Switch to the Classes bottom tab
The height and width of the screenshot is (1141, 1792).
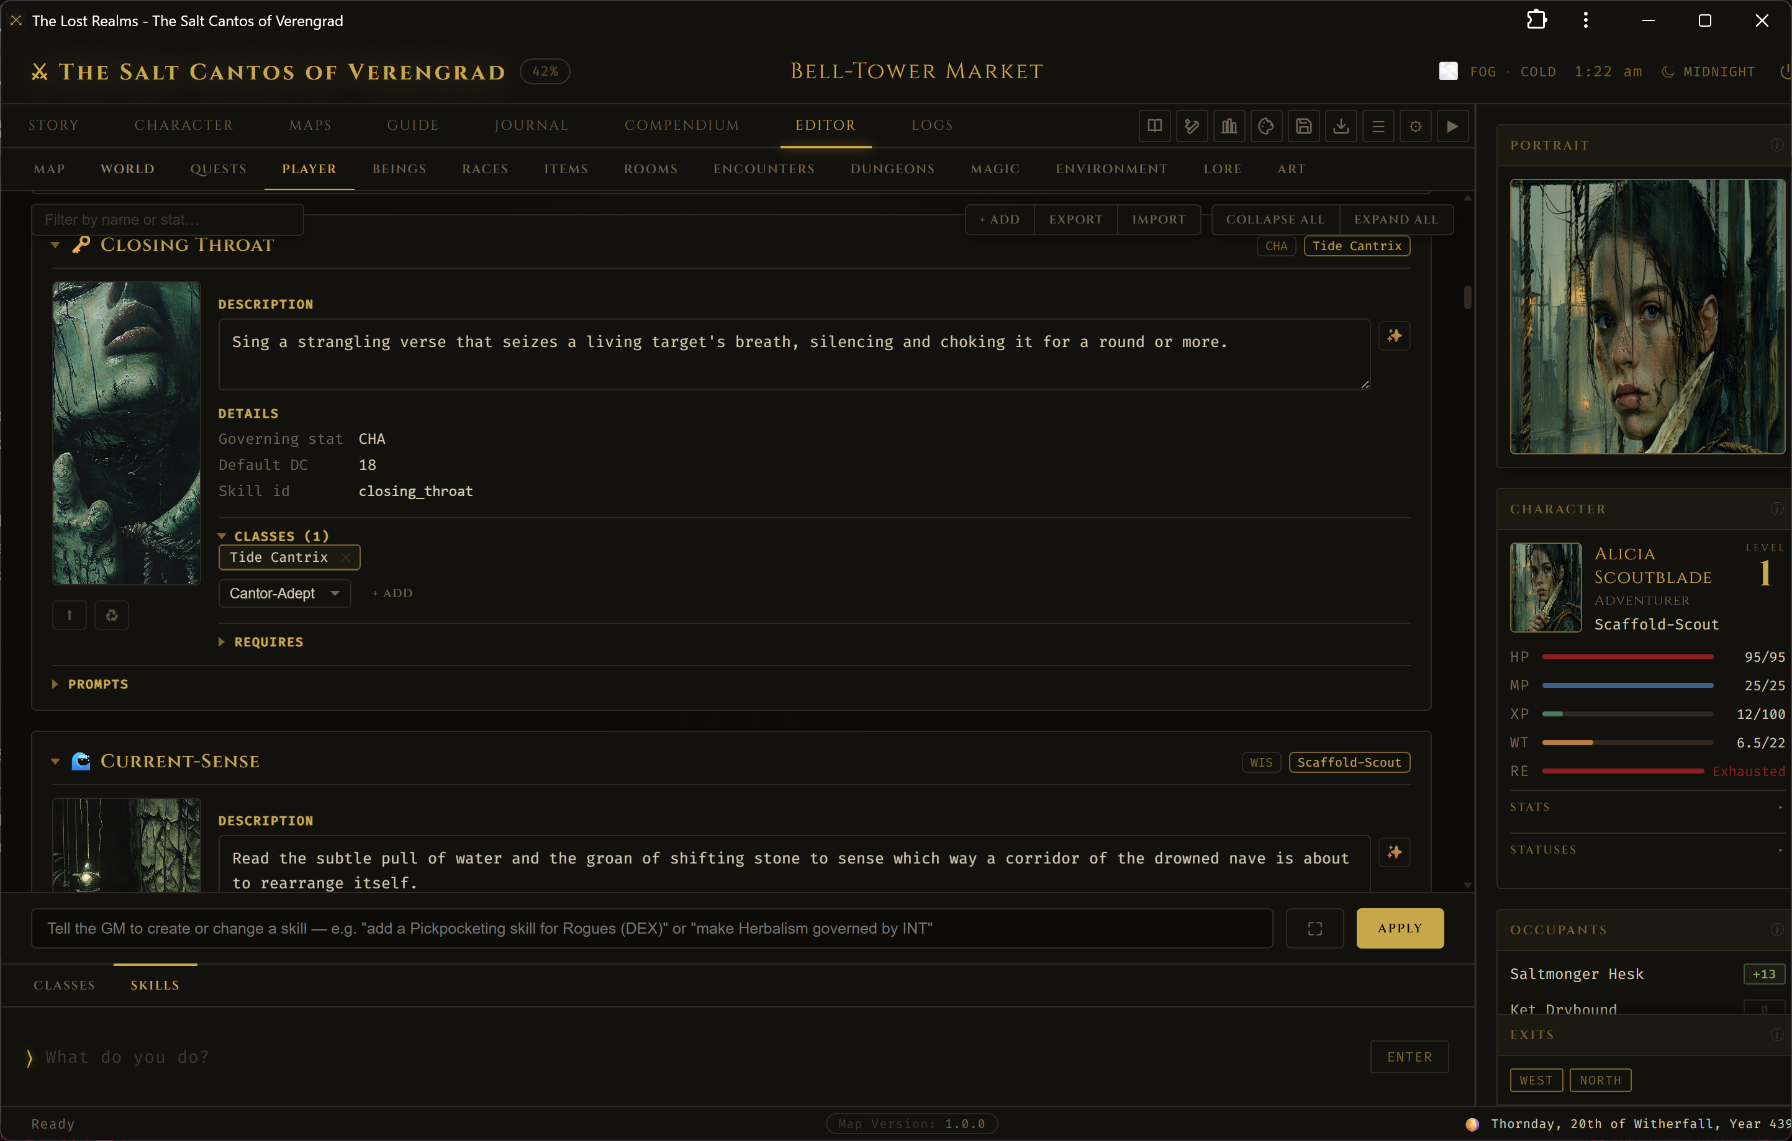[x=65, y=986]
